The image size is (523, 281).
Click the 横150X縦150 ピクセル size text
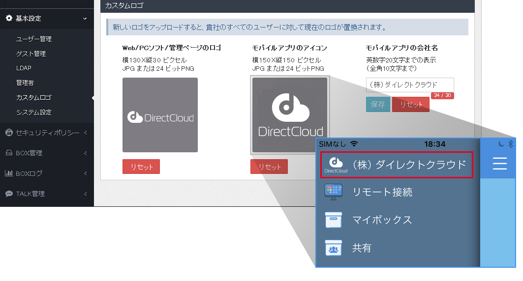[286, 60]
